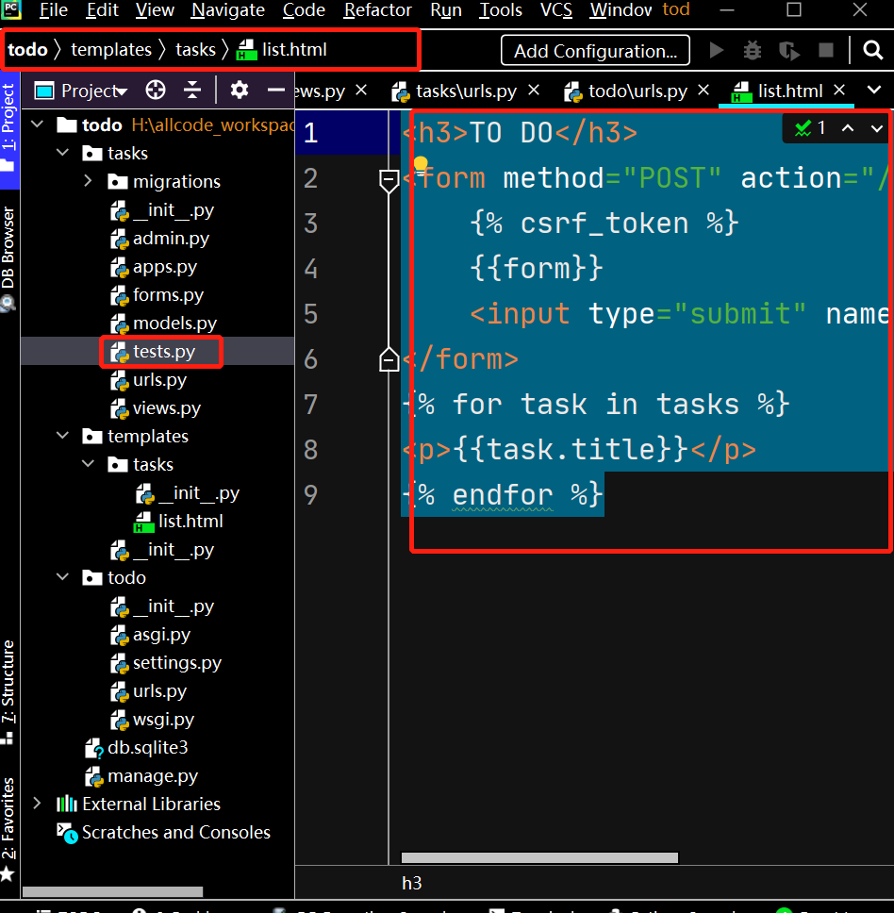The width and height of the screenshot is (894, 913).
Task: Click the Run with Coverage icon
Action: pyautogui.click(x=789, y=51)
